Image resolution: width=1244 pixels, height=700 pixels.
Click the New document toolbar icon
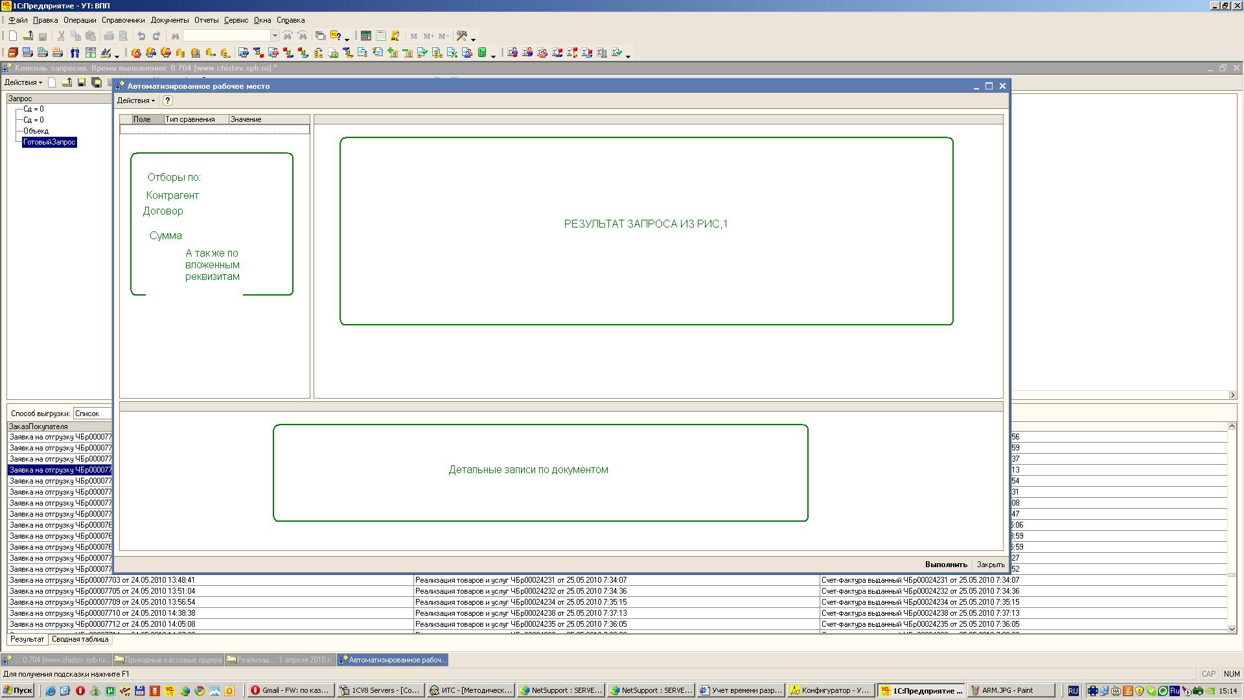click(13, 36)
